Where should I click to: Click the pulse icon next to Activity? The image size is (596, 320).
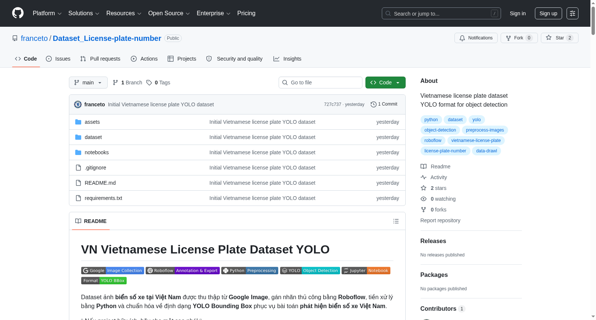point(424,177)
